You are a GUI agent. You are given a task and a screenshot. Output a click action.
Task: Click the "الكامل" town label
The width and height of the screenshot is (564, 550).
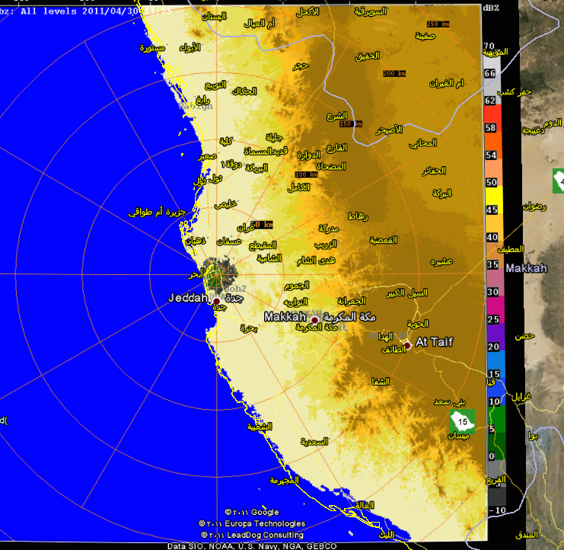click(x=298, y=187)
